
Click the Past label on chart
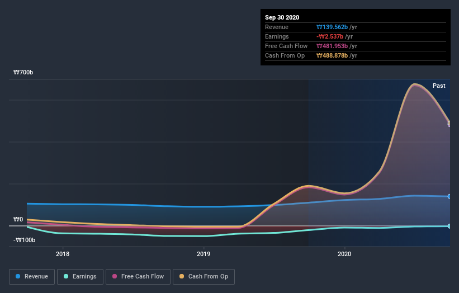(439, 86)
